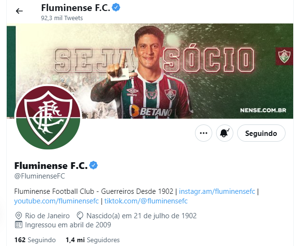Image resolution: width=298 pixels, height=246 pixels.
Task: Open the Fluminense crest profile picture
Action: pyautogui.click(x=48, y=117)
